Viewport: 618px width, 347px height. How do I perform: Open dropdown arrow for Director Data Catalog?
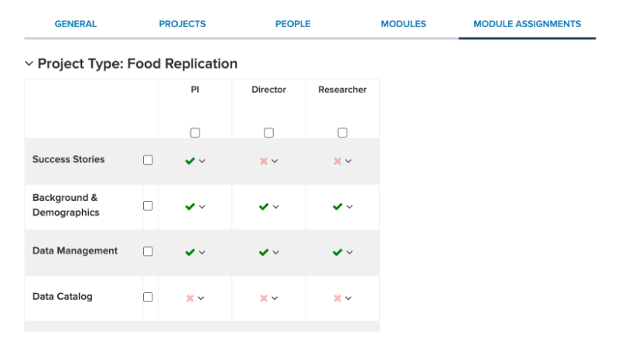tap(275, 298)
